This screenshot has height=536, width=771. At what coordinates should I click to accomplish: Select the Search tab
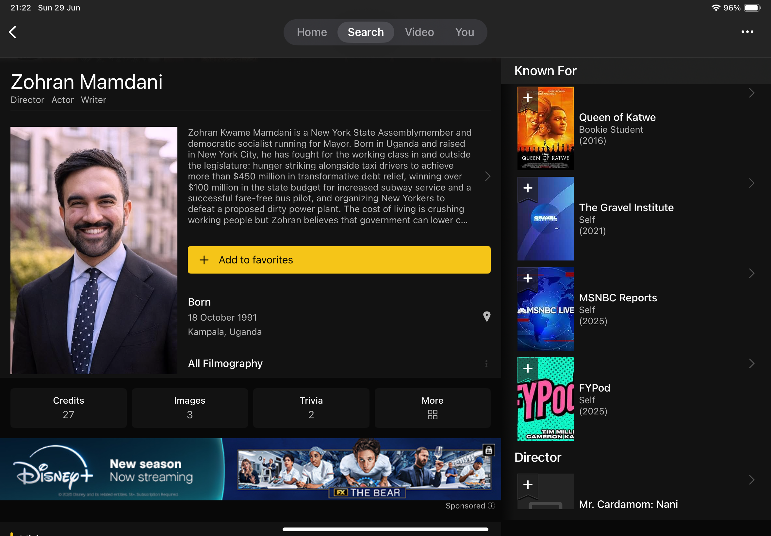tap(366, 32)
